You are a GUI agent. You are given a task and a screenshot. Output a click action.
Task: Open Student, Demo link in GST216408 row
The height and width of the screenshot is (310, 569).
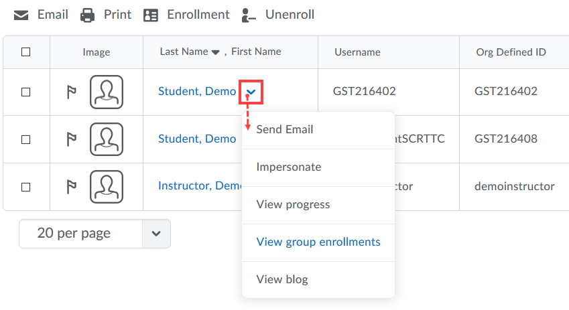coord(197,139)
